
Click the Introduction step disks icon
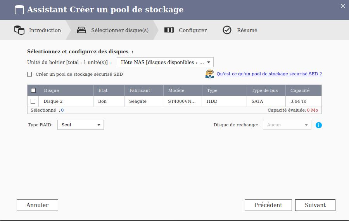pyautogui.click(x=19, y=30)
